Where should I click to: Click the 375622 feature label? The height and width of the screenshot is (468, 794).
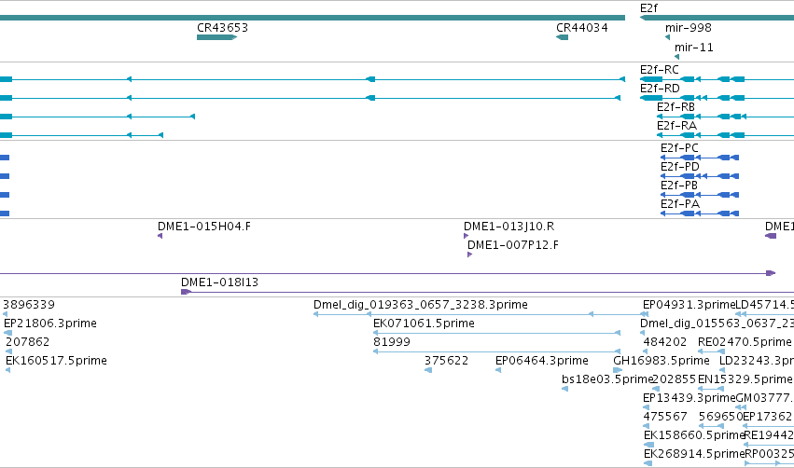[446, 361]
